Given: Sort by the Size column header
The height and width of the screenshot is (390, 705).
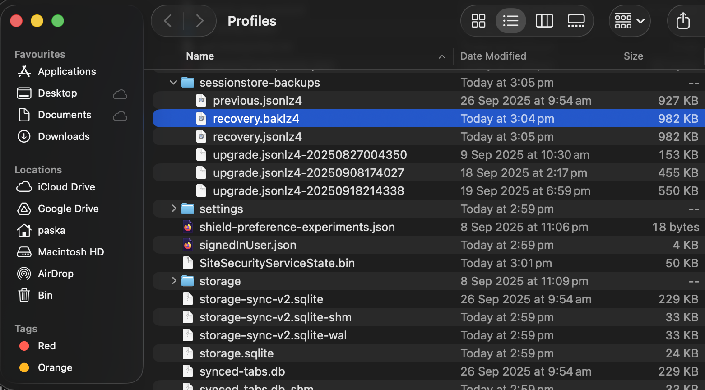Looking at the screenshot, I should 633,56.
